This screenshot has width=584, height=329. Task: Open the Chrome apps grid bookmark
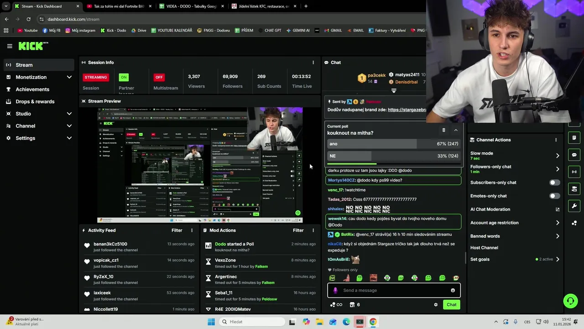click(x=6, y=31)
